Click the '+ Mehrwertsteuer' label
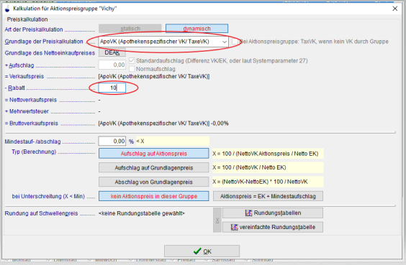 pyautogui.click(x=27, y=111)
